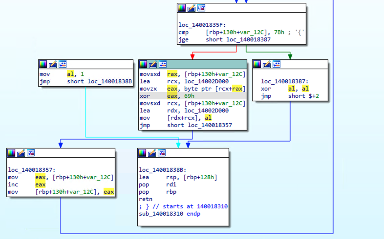Click graph icon on the teal-header xor node
Image resolution: width=384 pixels, height=239 pixels.
pyautogui.click(x=163, y=64)
